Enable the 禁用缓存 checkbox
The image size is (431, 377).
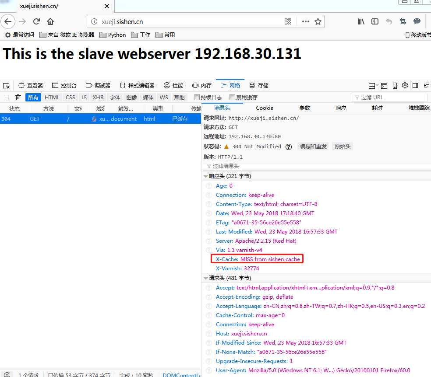[232, 98]
